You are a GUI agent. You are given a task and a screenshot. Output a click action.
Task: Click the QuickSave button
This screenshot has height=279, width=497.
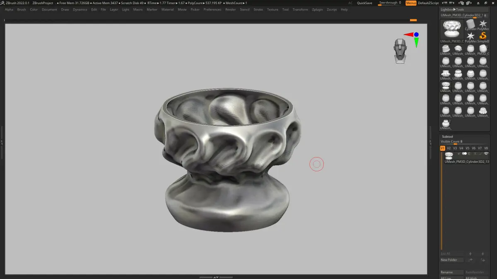point(364,3)
